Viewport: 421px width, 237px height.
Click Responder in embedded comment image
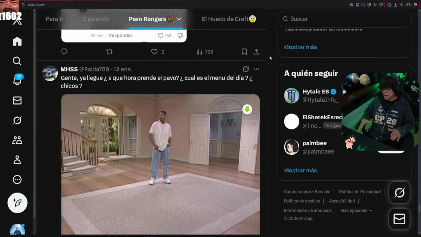coord(120,35)
